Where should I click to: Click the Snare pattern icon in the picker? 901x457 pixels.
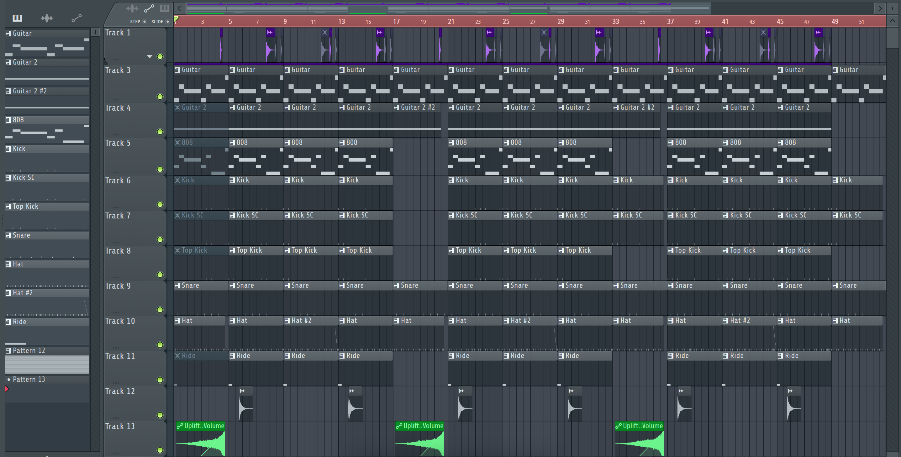(8, 235)
